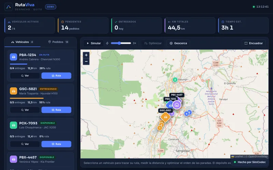
Task: Click the Entregados checkmark icon
Action: tap(116, 22)
